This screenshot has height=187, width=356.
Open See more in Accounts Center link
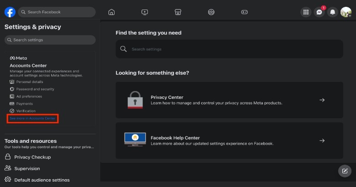(32, 118)
